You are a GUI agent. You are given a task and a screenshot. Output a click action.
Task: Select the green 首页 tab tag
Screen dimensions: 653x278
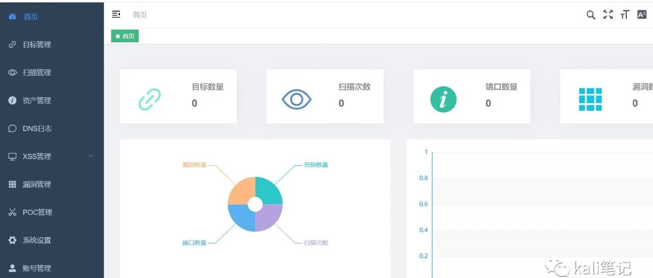(125, 36)
